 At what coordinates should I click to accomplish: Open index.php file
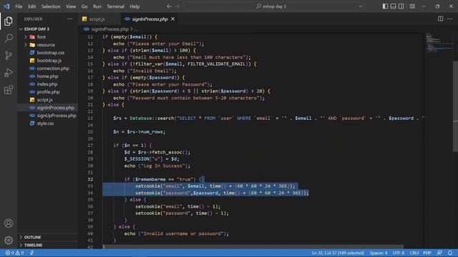(47, 84)
